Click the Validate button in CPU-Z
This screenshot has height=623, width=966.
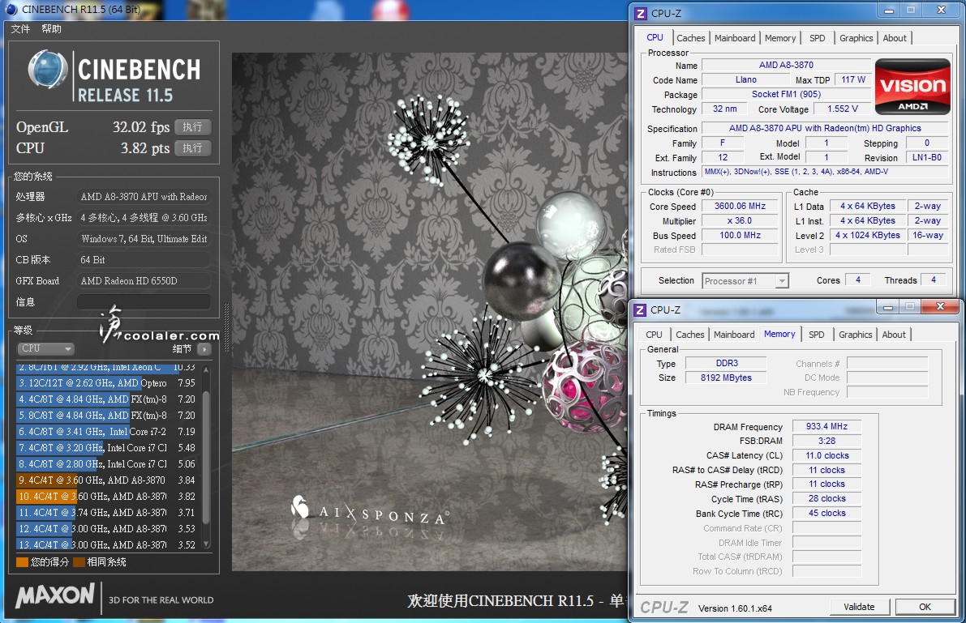(859, 607)
